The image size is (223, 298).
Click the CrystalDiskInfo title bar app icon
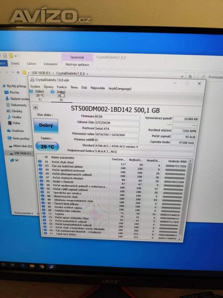32,80
